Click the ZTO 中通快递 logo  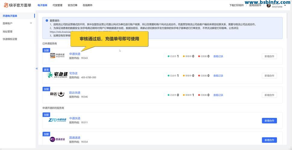coord(57,120)
